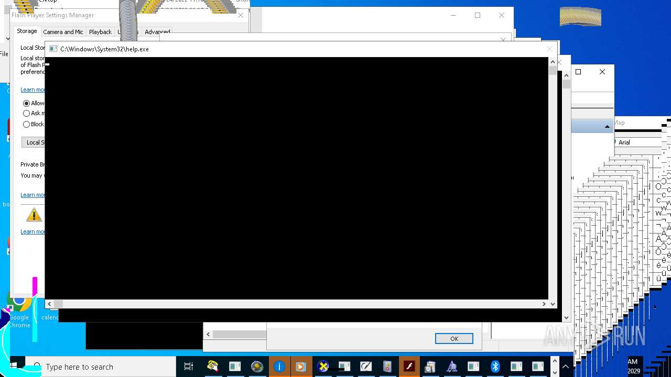Close the Flash Player Settings Manager window
This screenshot has width=671, height=377.
pos(241,15)
